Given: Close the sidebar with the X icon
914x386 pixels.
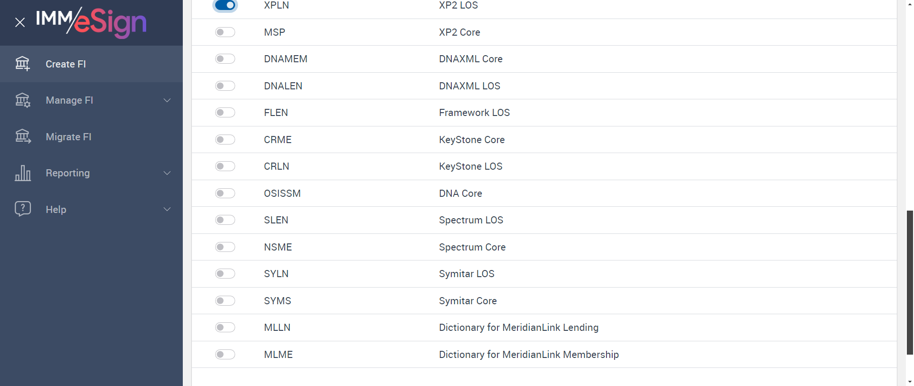Looking at the screenshot, I should (x=20, y=22).
